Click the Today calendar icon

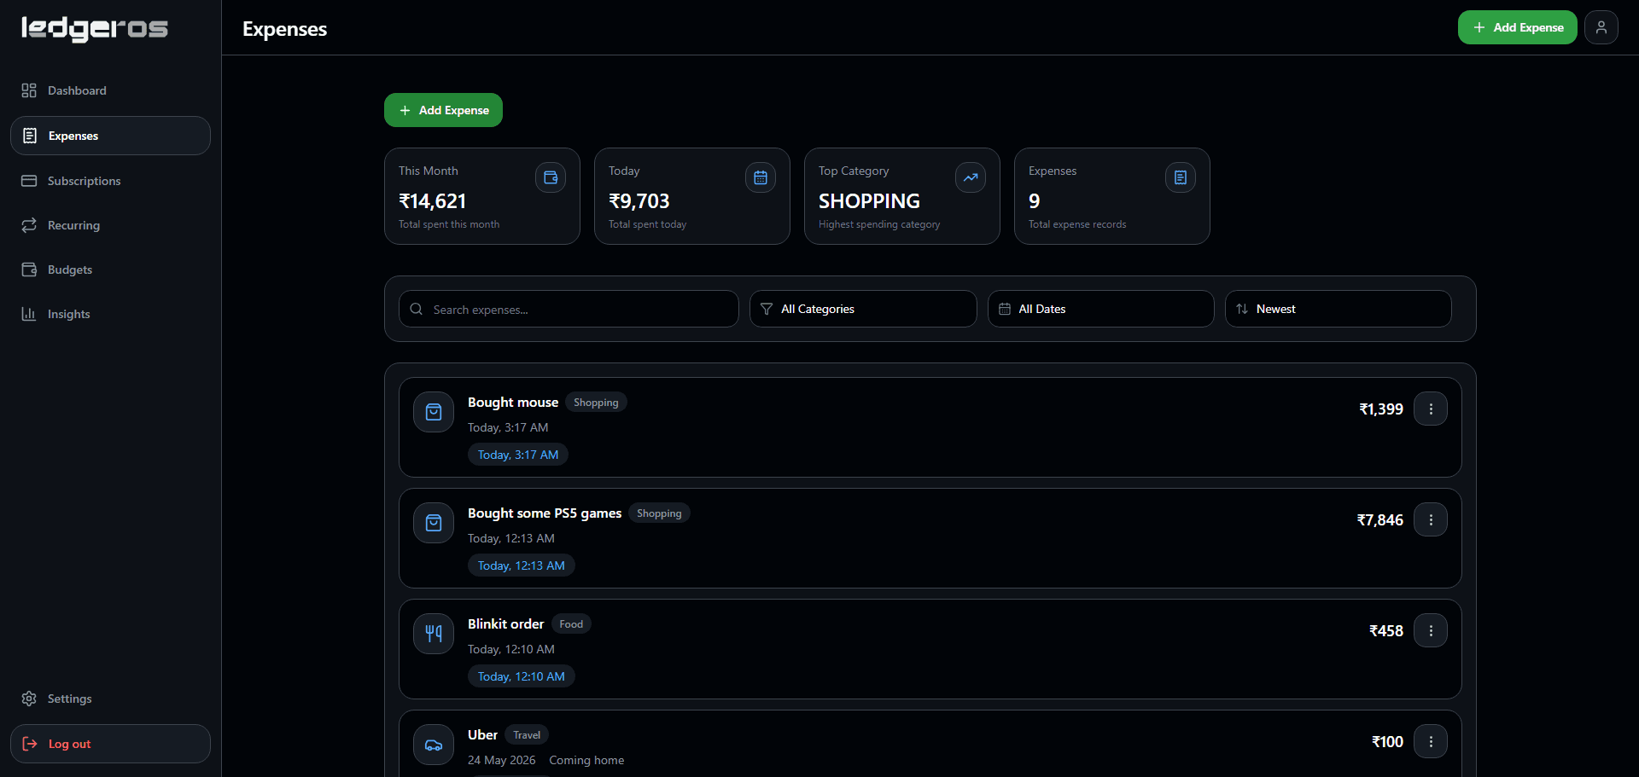point(761,177)
